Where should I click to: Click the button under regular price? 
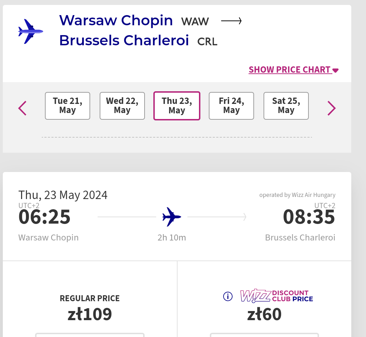(90, 335)
